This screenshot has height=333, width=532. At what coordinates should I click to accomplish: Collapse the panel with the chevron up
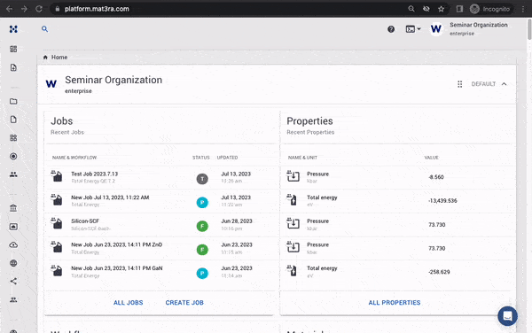coord(505,84)
